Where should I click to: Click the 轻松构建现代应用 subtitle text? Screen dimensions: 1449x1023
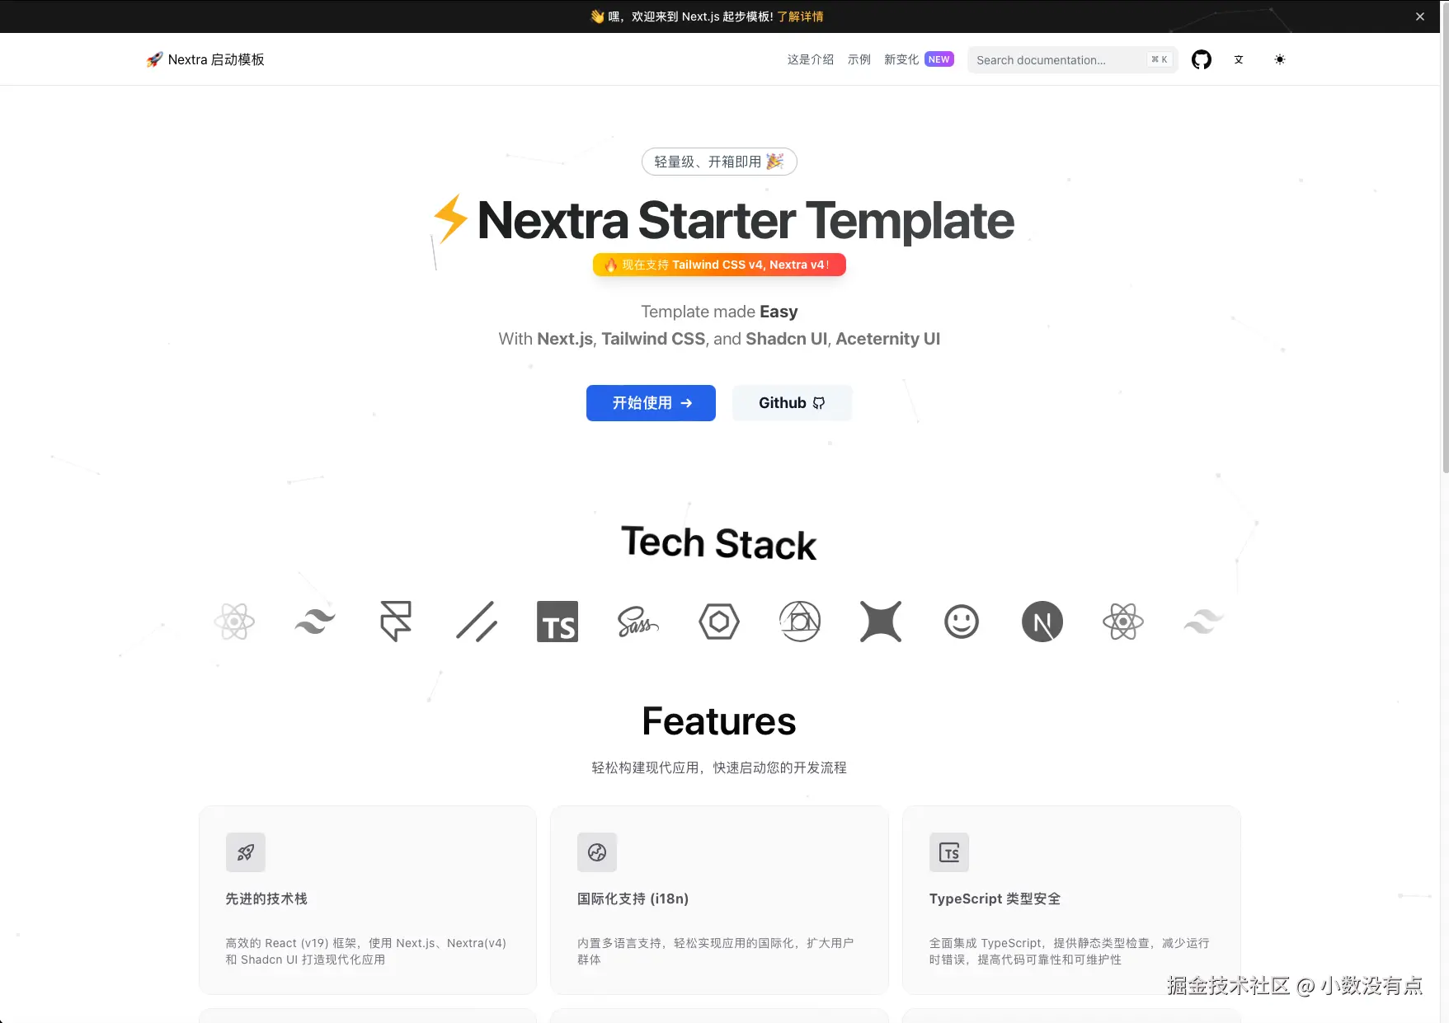pos(719,767)
